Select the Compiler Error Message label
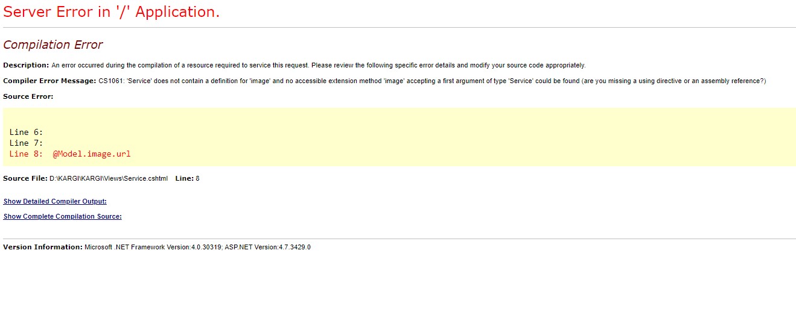This screenshot has width=796, height=309. [49, 81]
